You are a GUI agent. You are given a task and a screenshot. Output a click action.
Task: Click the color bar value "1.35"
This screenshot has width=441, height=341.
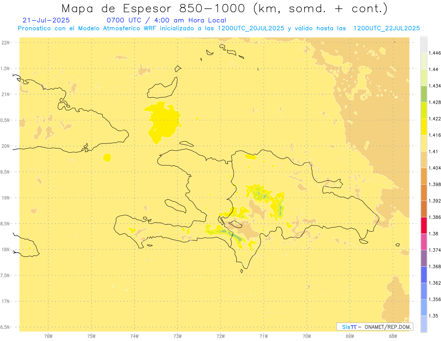pos(434,316)
